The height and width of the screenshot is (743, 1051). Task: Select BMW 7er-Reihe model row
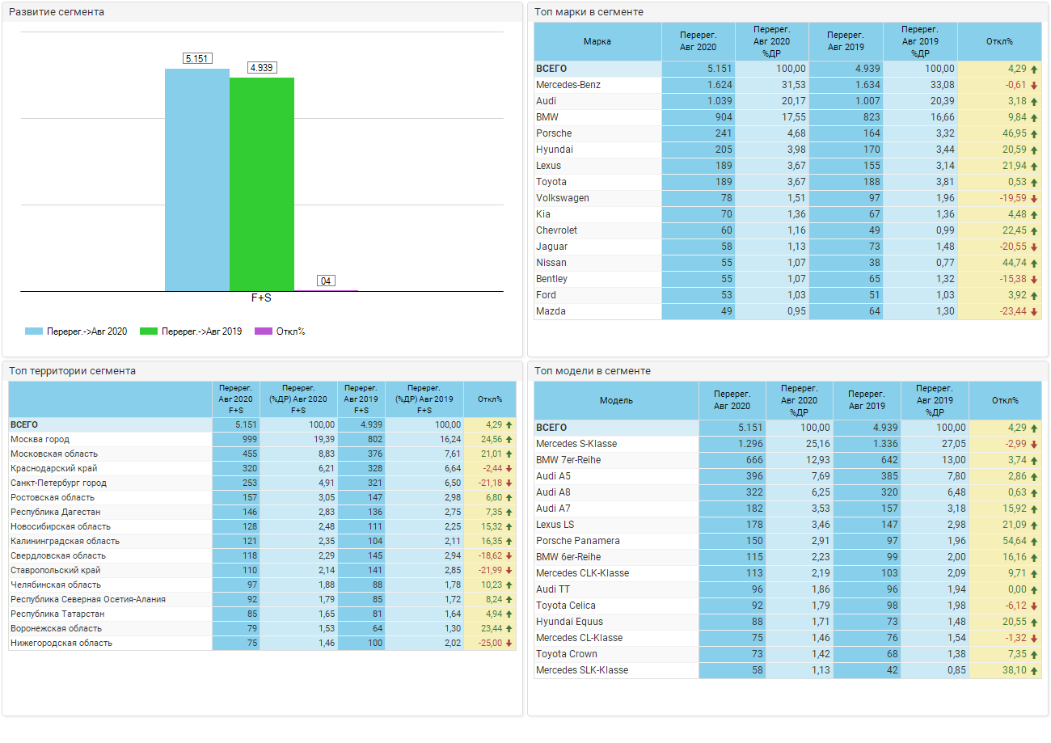tap(787, 460)
